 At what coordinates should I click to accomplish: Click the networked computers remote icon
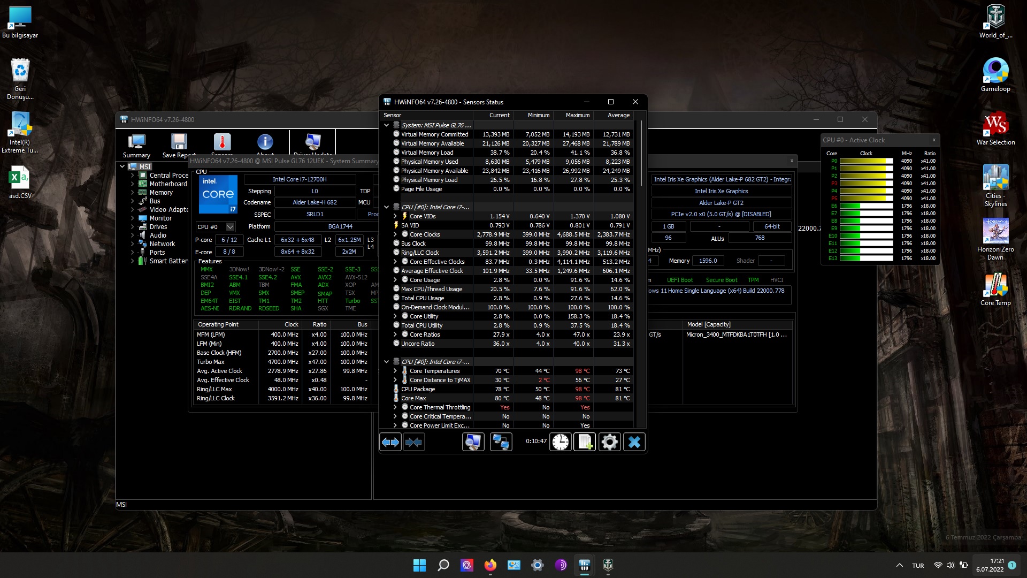[501, 442]
